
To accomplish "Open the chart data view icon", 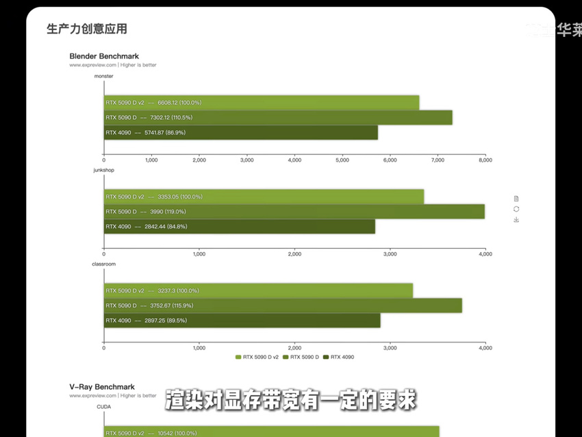I will pyautogui.click(x=516, y=199).
